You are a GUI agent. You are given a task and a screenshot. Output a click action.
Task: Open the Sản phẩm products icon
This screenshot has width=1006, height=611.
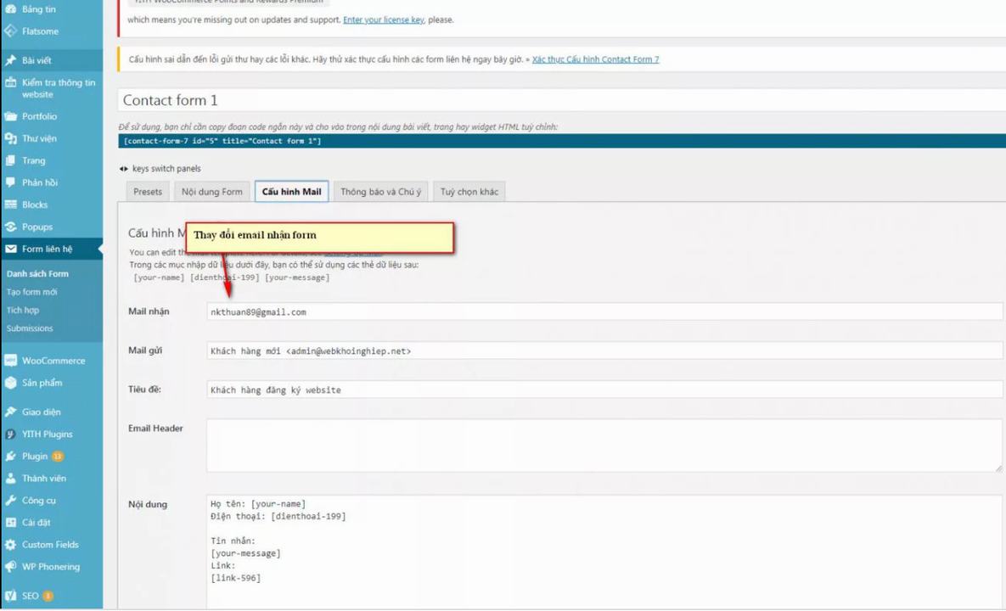click(11, 382)
